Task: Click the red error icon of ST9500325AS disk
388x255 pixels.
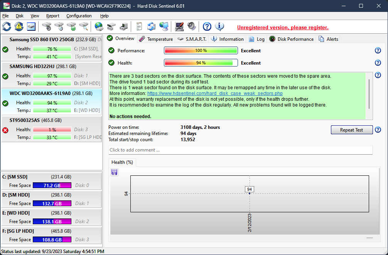Action: pyautogui.click(x=5, y=130)
